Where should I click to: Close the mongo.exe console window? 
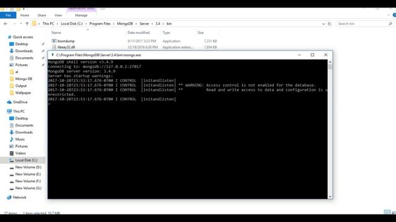point(326,55)
